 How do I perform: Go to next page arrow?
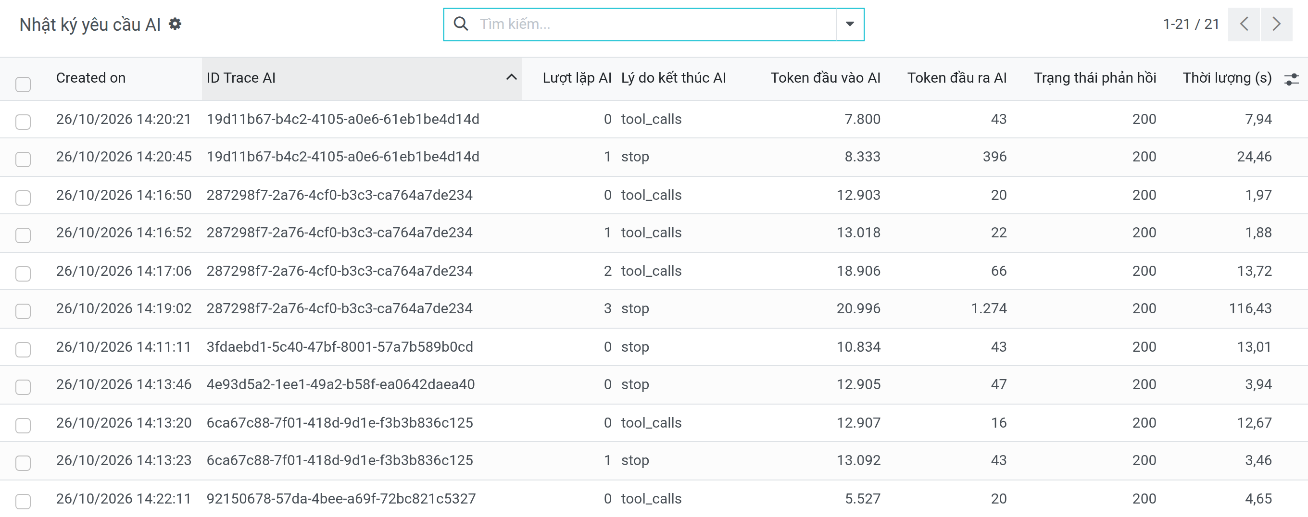coord(1276,24)
